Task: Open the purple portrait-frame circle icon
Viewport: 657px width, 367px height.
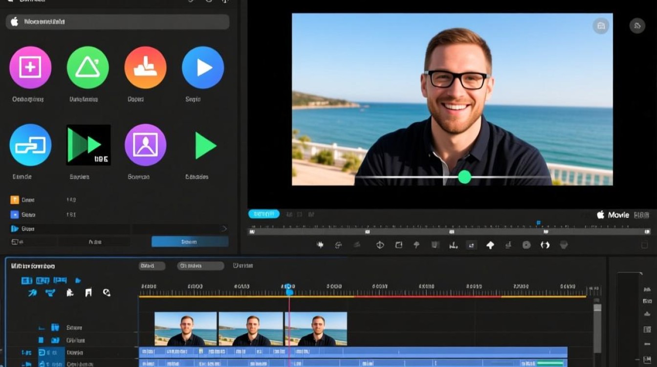Action: (x=145, y=145)
